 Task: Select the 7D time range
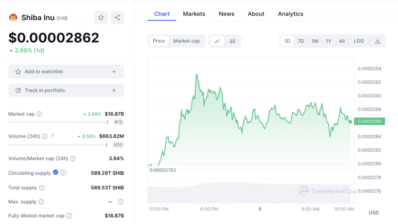click(301, 41)
